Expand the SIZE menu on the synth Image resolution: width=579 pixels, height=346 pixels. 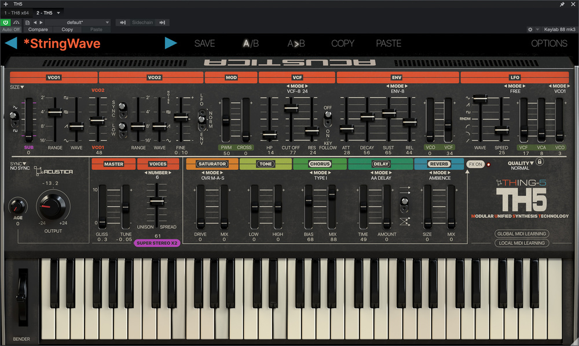pos(17,87)
